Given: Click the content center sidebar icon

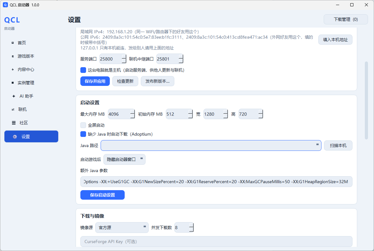Looking at the screenshot, I should coord(13,69).
